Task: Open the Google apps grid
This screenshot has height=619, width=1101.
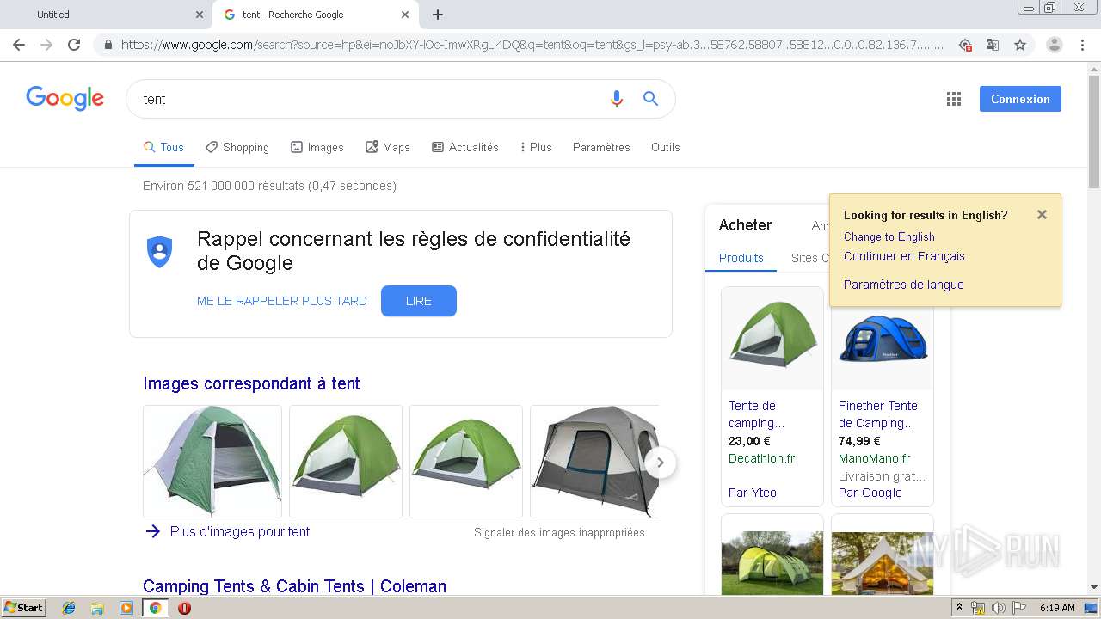Action: click(954, 99)
